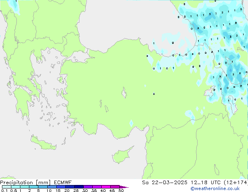The height and width of the screenshot is (192, 248).
Task: Click the island of Crete on map
Action: (x=43, y=143)
